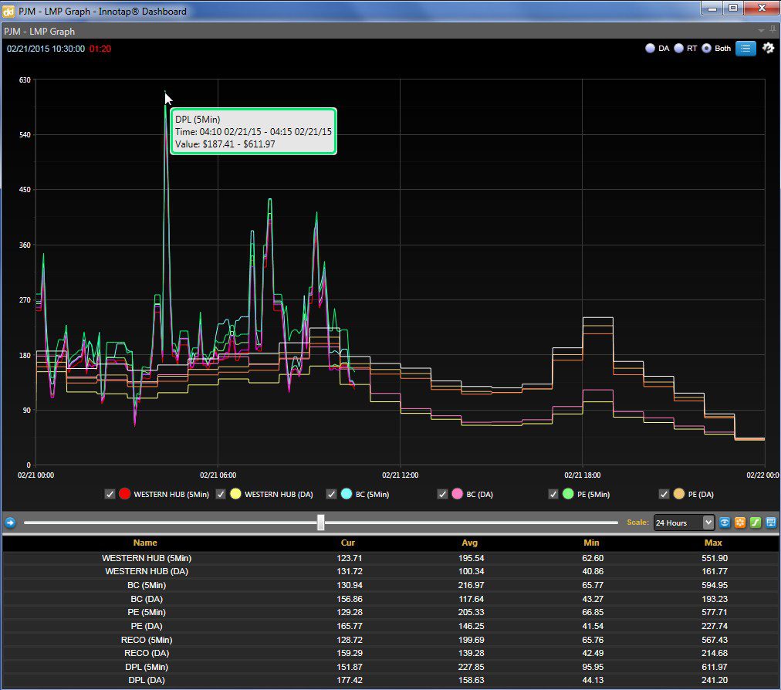Sort table by Cur column header
The width and height of the screenshot is (781, 690).
[347, 543]
